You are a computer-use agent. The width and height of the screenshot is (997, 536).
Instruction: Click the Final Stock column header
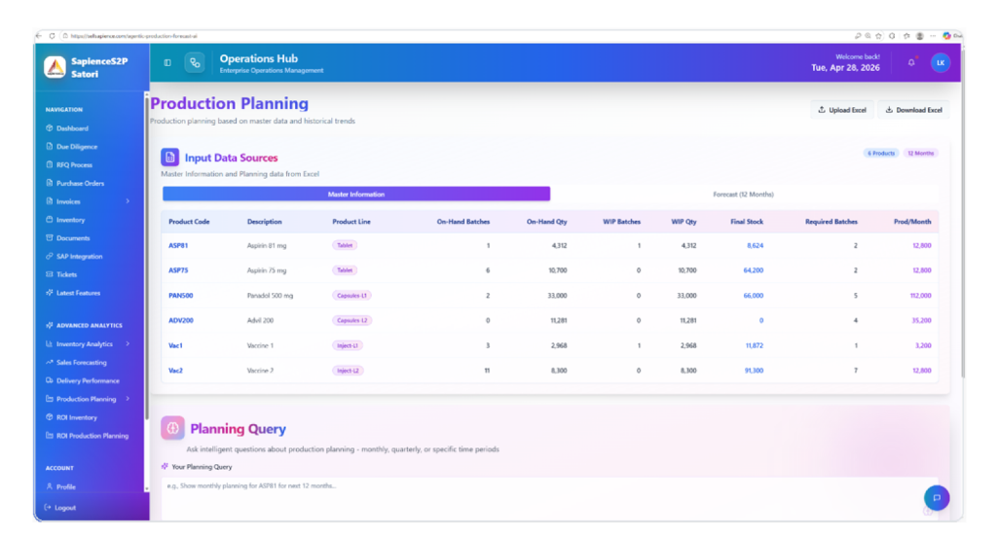747,222
